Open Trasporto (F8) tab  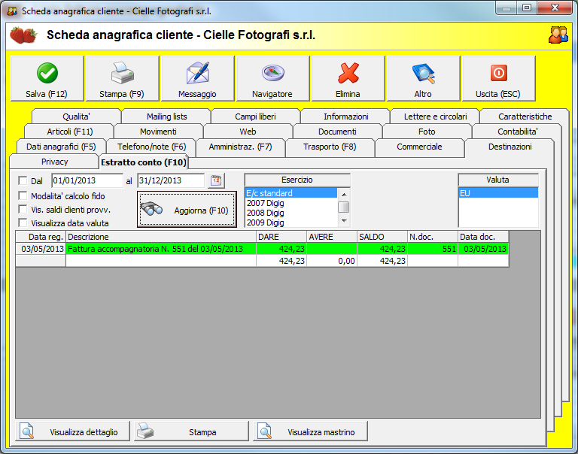pos(330,147)
